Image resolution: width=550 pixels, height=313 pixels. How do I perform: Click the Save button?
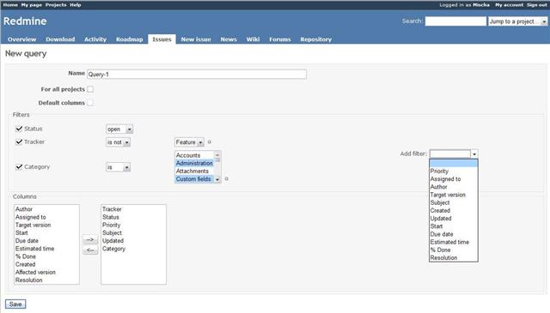(15, 304)
